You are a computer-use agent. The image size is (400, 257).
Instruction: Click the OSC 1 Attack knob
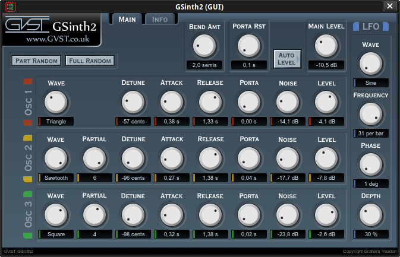click(x=172, y=102)
